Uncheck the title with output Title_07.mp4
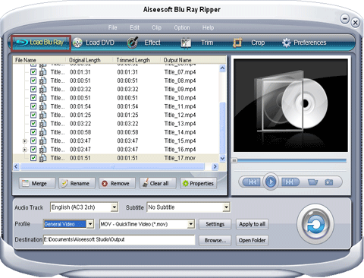Viewport: 364px width, 278px height. click(x=33, y=72)
